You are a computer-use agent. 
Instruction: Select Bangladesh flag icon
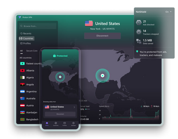click(x=22, y=119)
